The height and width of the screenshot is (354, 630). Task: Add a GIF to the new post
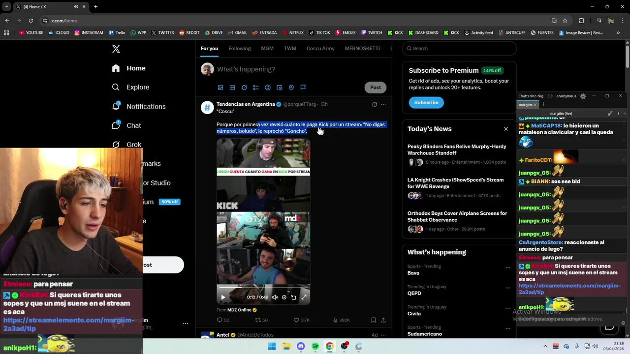(232, 88)
